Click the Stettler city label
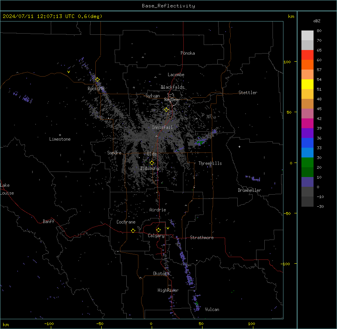This screenshot has height=329, width=337. point(248,93)
